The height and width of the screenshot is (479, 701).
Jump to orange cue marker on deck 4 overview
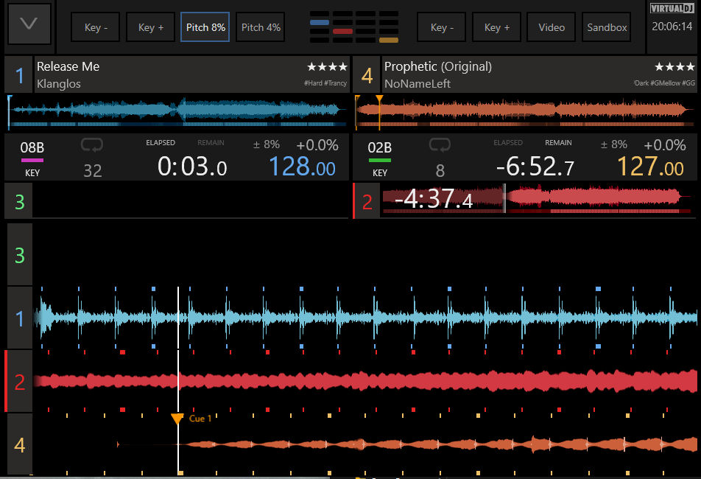coord(379,99)
